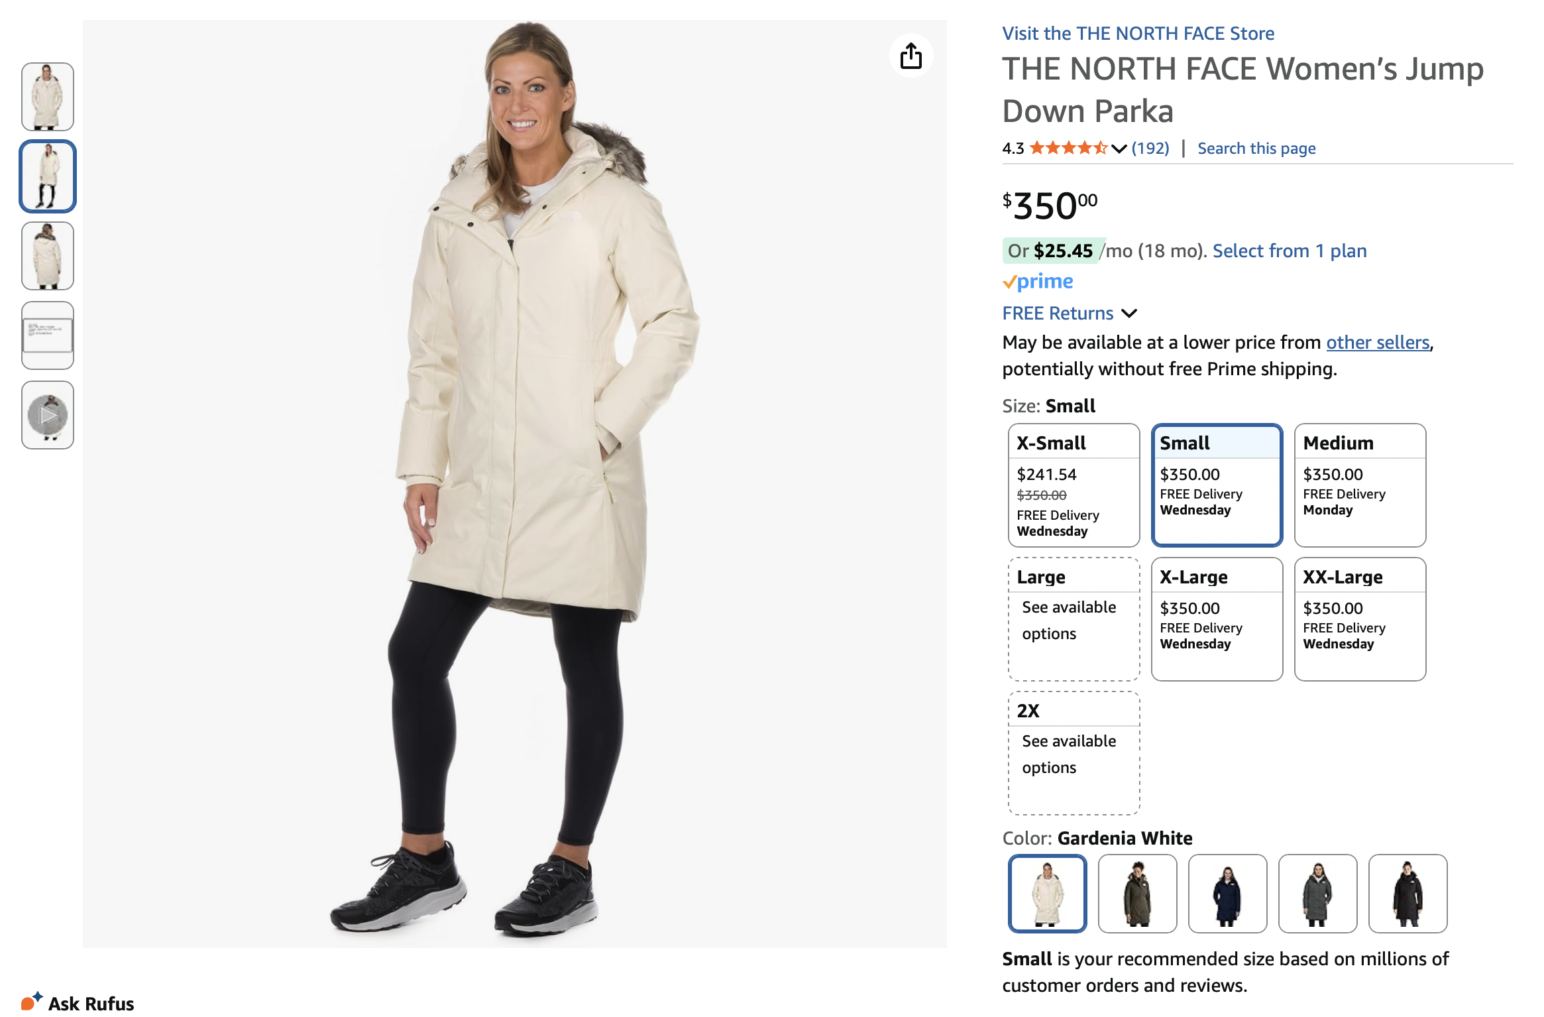Click the Search this page link
The height and width of the screenshot is (1017, 1544).
point(1256,149)
